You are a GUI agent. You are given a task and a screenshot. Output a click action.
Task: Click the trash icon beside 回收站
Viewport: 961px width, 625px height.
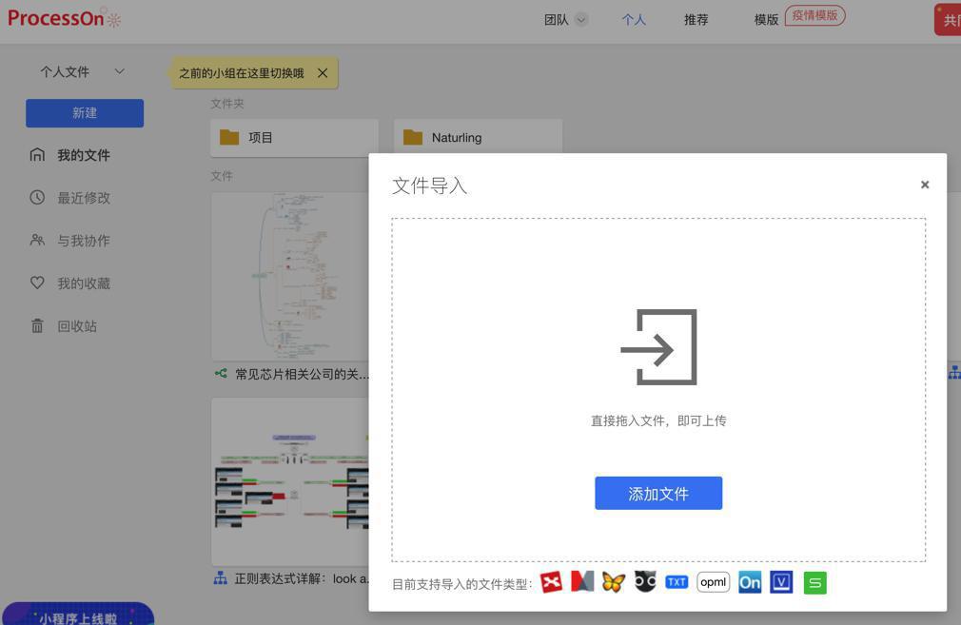click(x=37, y=325)
